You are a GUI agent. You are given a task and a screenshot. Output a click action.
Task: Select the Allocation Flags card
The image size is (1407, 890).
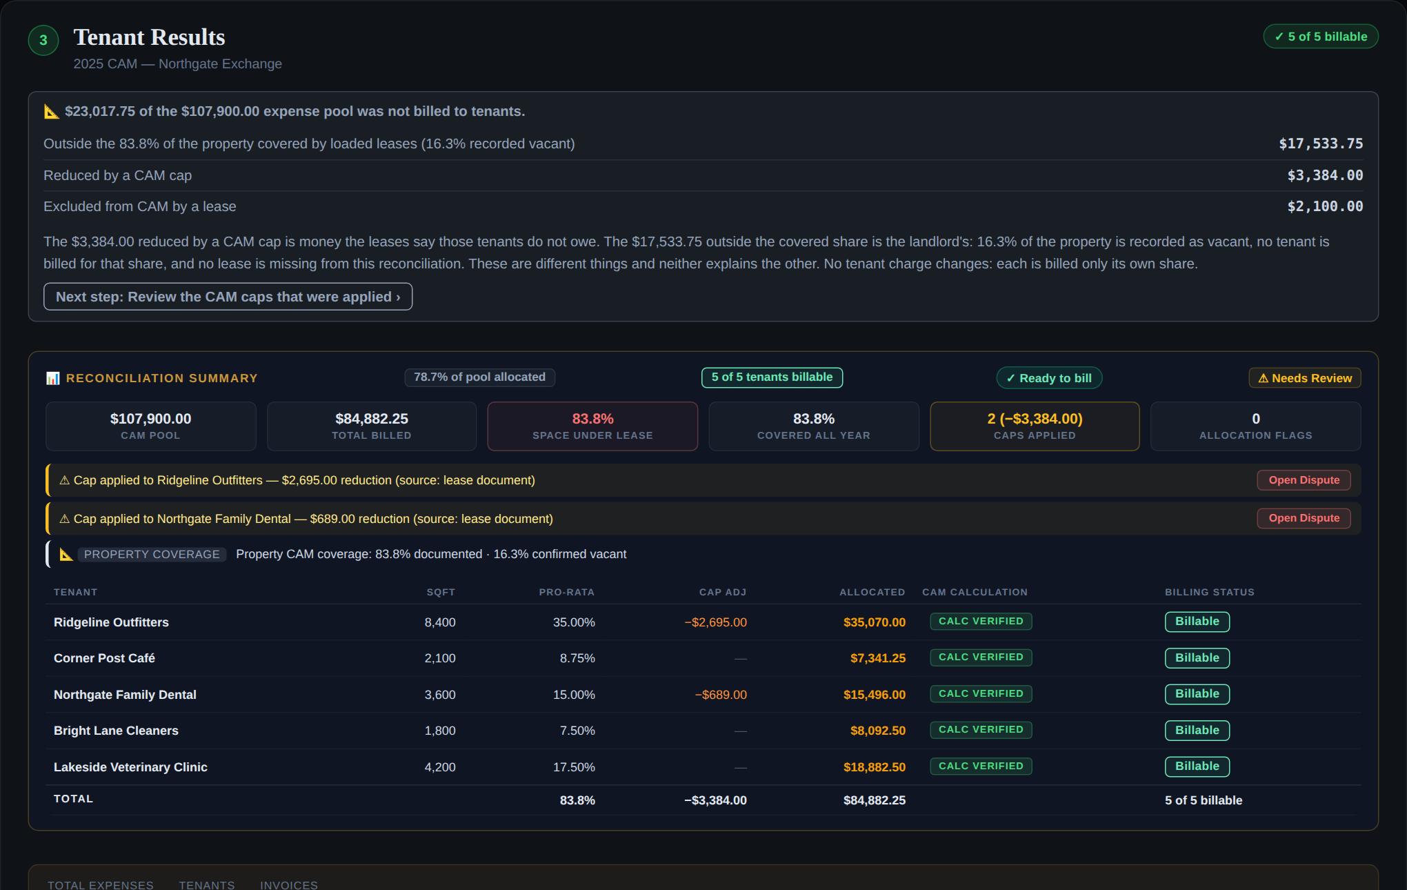tap(1256, 426)
